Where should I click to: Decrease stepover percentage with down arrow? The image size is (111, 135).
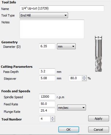(84, 79)
